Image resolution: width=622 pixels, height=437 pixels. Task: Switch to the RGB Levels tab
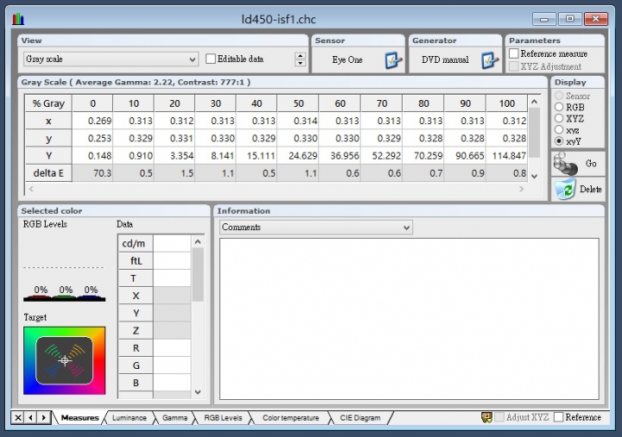tap(223, 417)
